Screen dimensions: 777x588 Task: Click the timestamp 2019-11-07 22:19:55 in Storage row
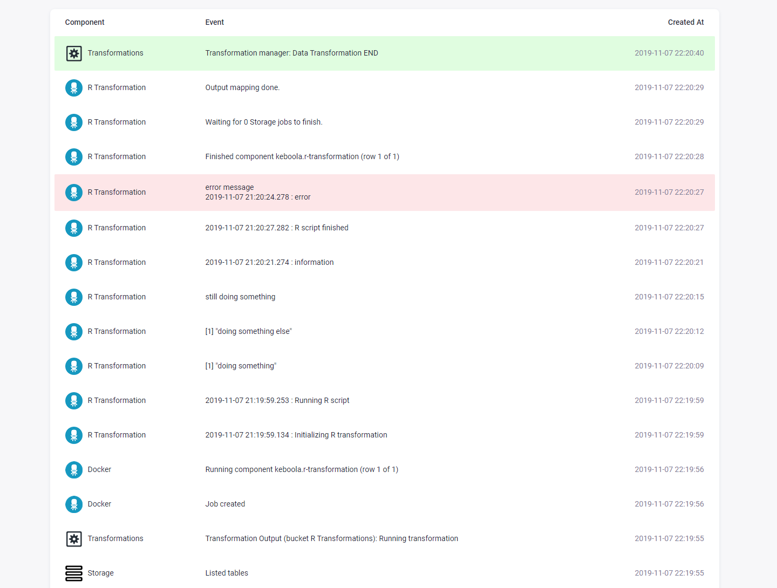669,573
